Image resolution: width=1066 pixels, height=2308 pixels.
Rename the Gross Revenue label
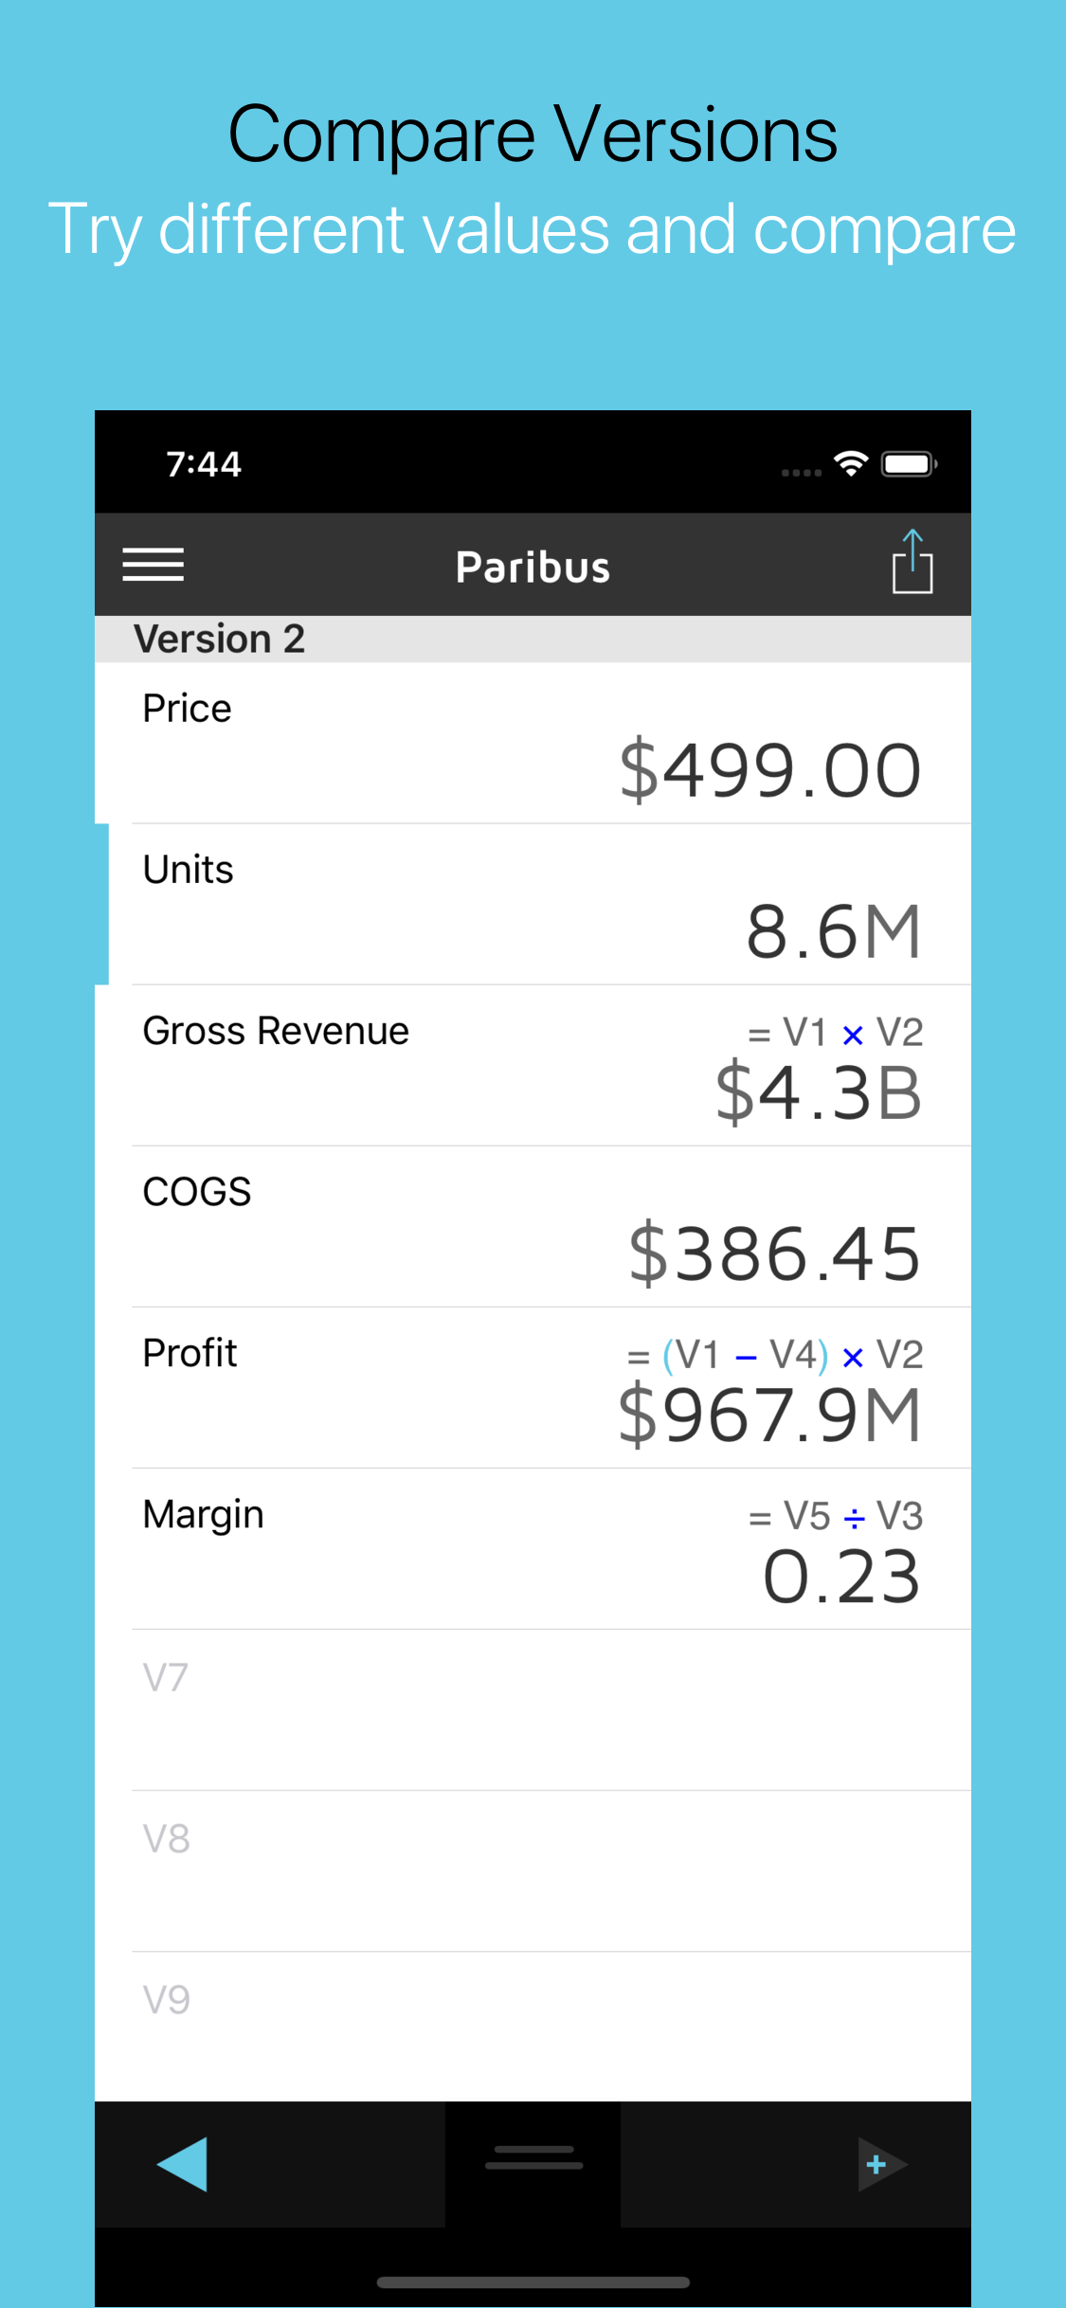coord(276,1031)
